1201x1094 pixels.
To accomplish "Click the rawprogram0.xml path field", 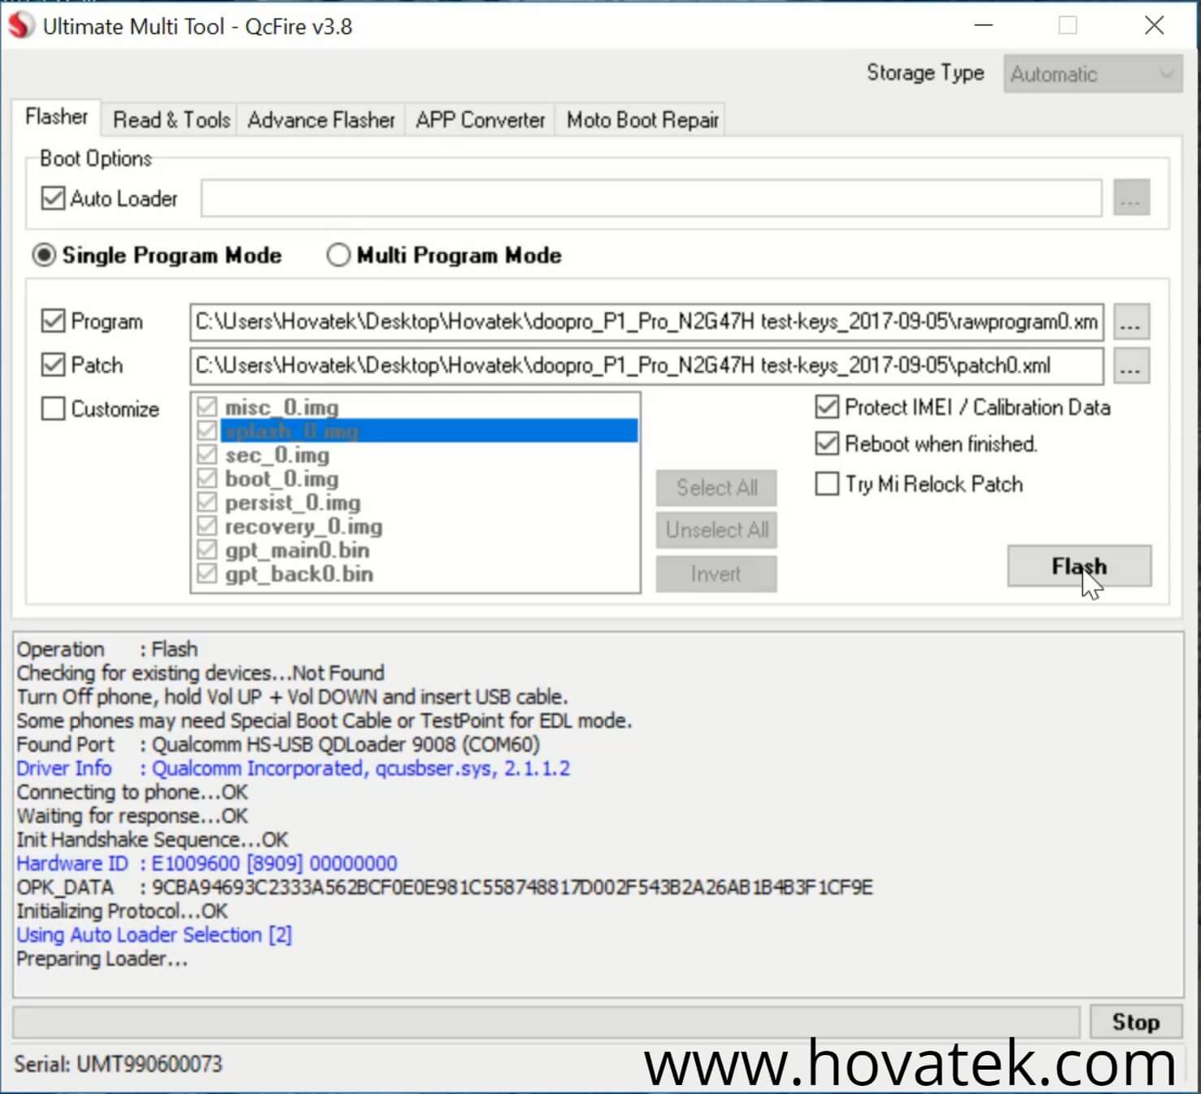I will [646, 322].
